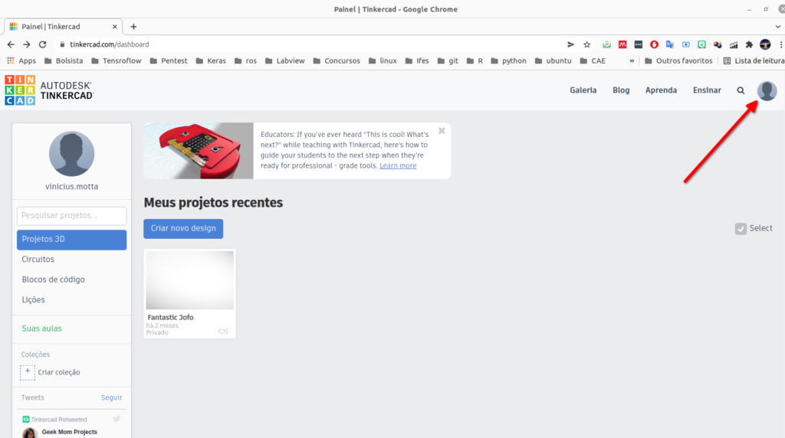Focus the Pesquisar projetos search field
Image resolution: width=785 pixels, height=438 pixels.
pyautogui.click(x=71, y=215)
